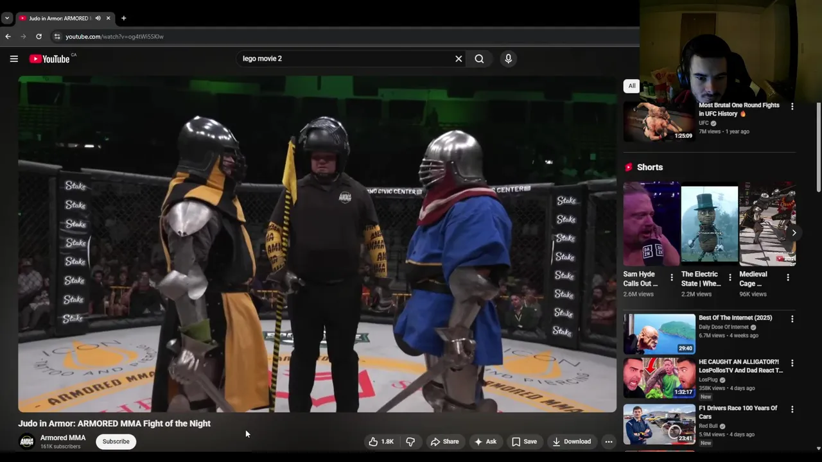Click the video player to pause playback

317,244
